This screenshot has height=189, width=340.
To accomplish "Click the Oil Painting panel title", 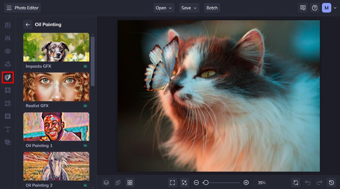I will click(48, 24).
